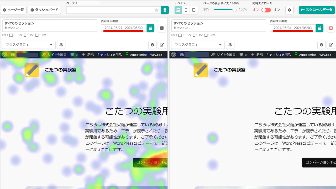This screenshot has height=189, width=336.
Task: Open the left panel calendar icon
Action: [150, 28]
